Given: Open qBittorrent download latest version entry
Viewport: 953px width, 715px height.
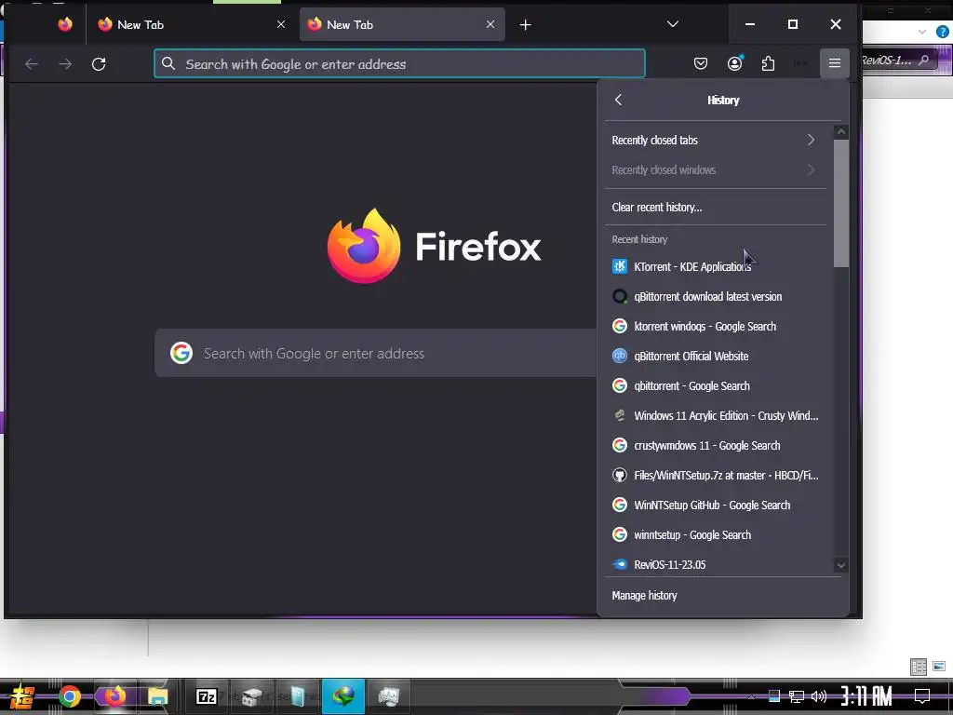Looking at the screenshot, I should pos(716,297).
